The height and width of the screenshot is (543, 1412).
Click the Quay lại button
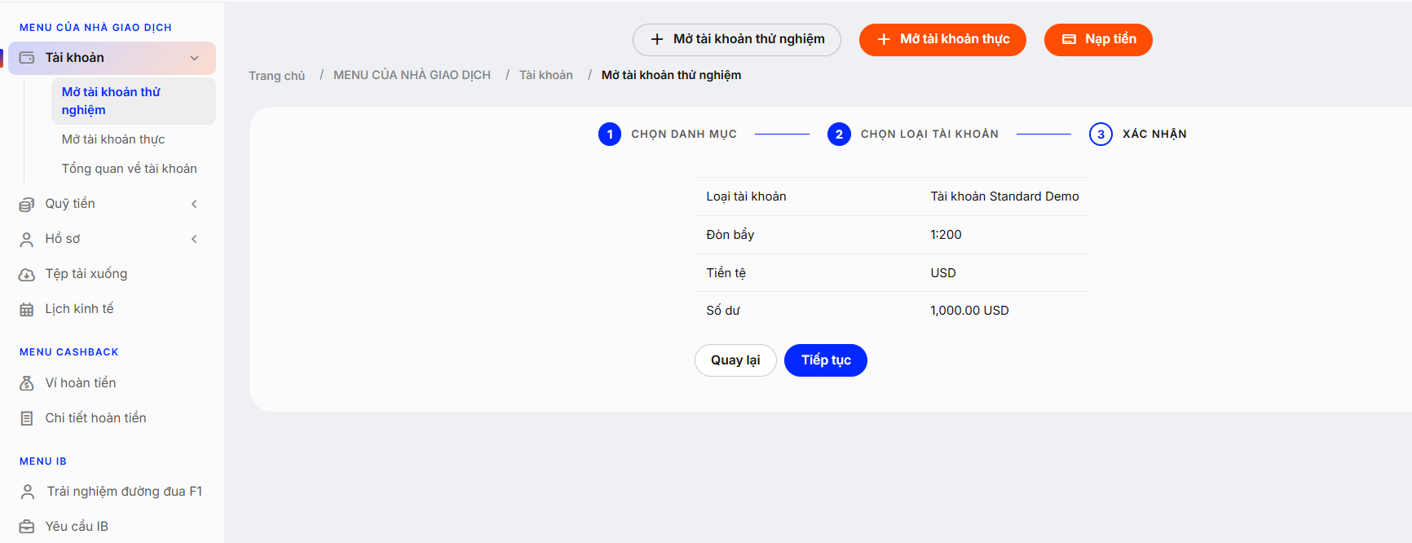(x=735, y=360)
